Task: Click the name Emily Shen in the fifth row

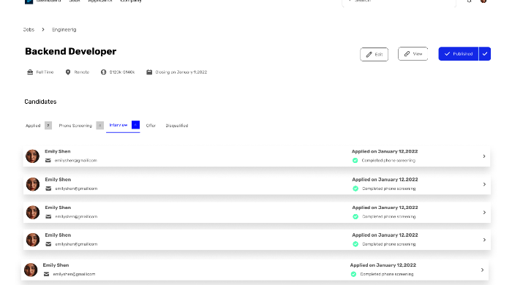Action: pyautogui.click(x=56, y=265)
